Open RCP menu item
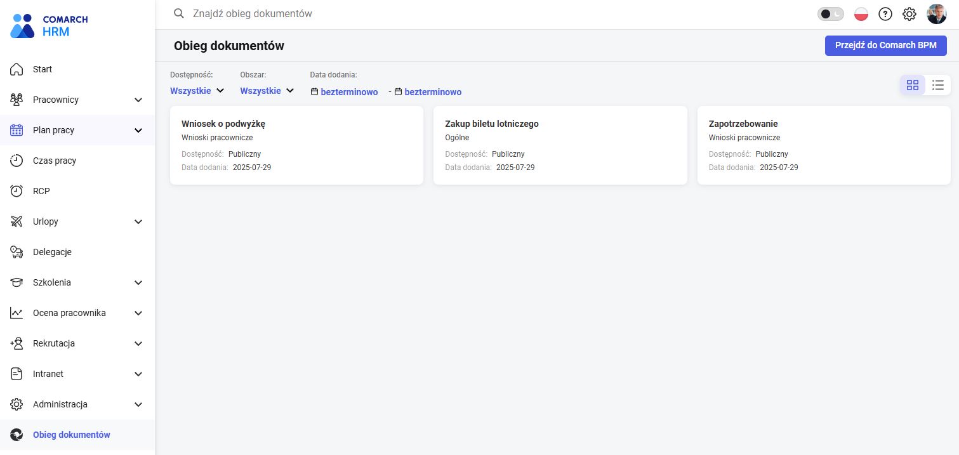Screen dimensions: 959x455 (77, 191)
